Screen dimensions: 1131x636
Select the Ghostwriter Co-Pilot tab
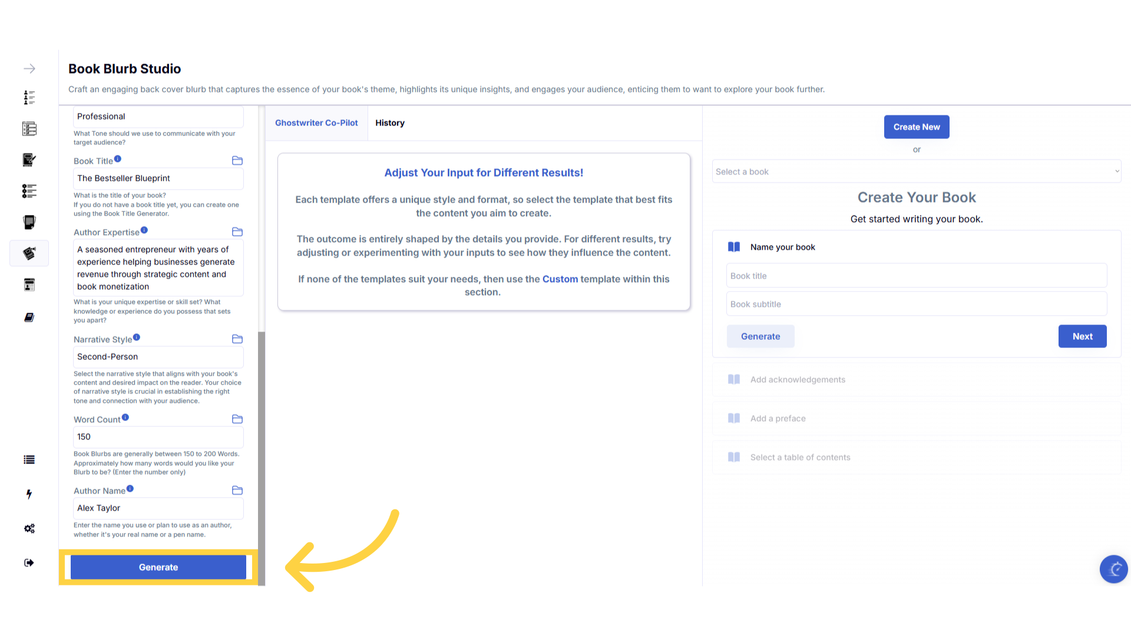tap(316, 123)
